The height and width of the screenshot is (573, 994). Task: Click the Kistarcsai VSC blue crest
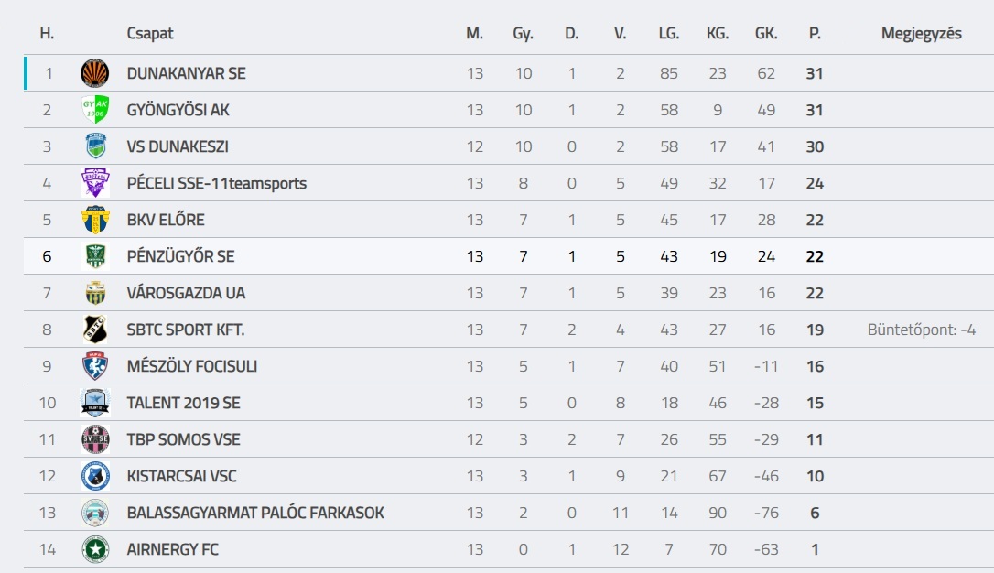coord(95,476)
